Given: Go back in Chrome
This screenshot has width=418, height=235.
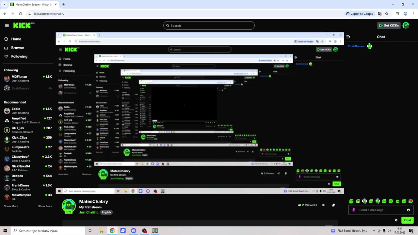Looking at the screenshot, I should click(x=5, y=14).
